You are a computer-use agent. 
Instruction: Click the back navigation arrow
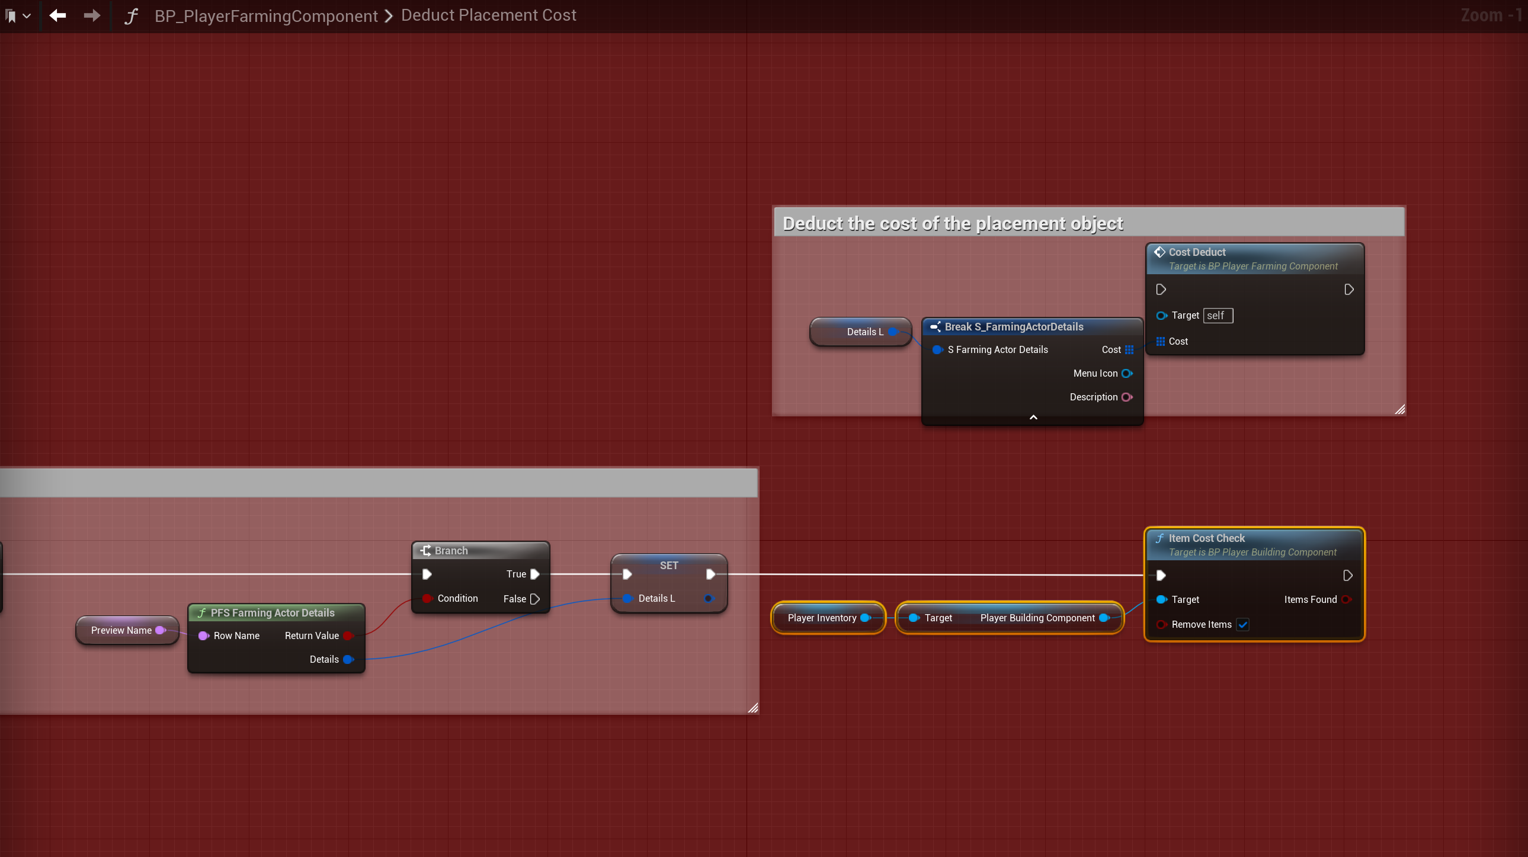tap(57, 15)
